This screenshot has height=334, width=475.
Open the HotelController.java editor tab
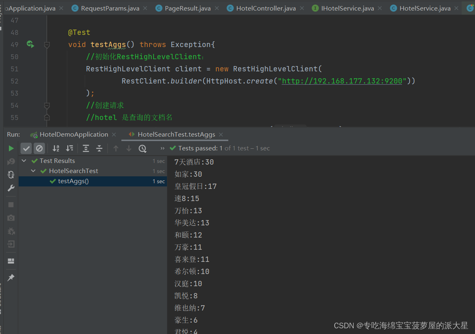pyautogui.click(x=266, y=9)
